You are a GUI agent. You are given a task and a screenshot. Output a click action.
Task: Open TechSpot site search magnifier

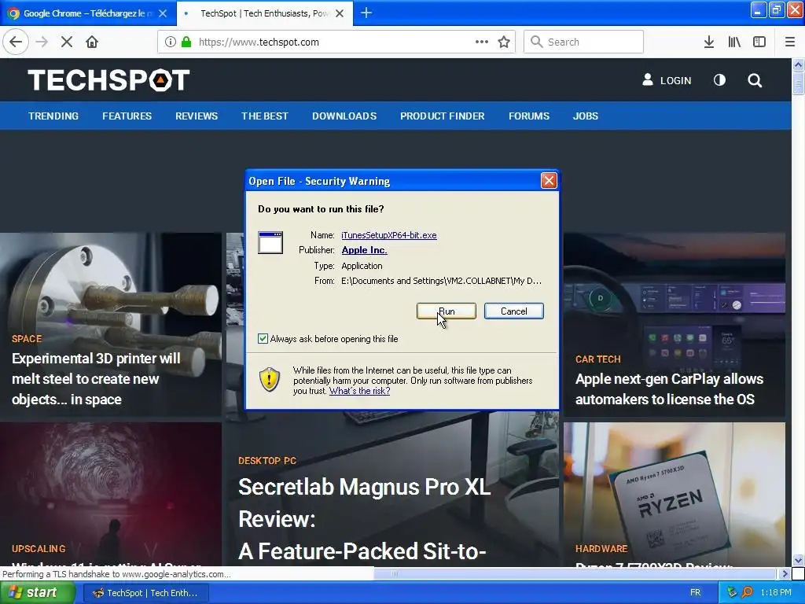point(755,80)
